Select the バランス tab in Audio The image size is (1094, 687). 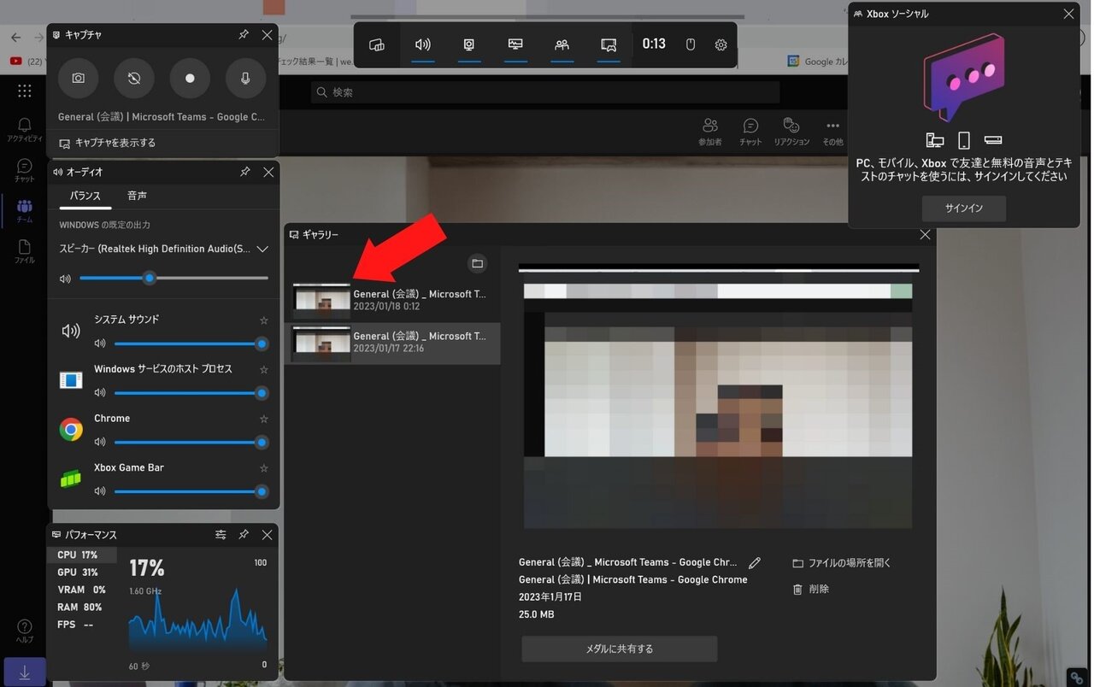(85, 196)
